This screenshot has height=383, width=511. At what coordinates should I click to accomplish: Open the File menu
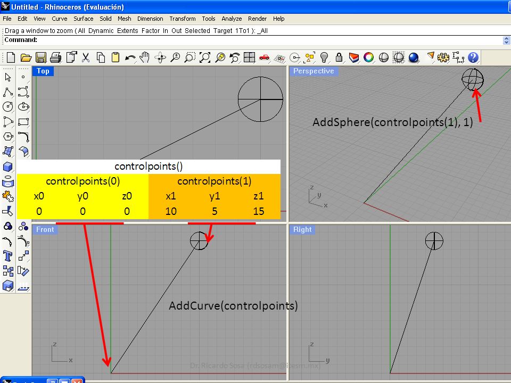click(7, 19)
